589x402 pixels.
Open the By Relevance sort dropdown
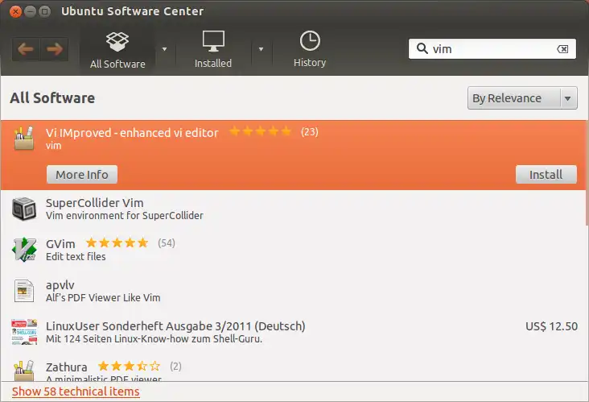click(522, 98)
